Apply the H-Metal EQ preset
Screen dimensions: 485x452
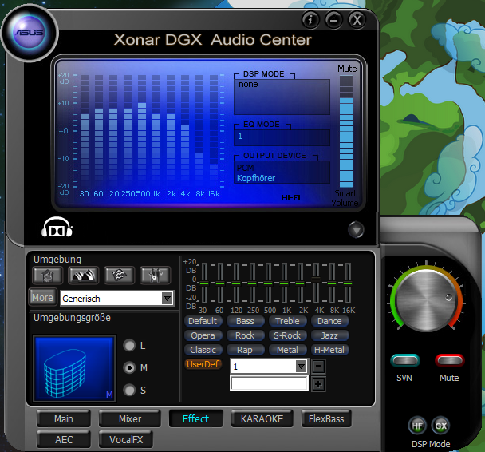coord(329,350)
